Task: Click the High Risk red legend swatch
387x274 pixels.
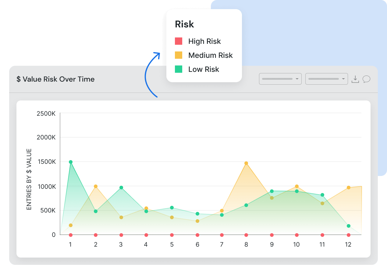Action: coord(179,41)
